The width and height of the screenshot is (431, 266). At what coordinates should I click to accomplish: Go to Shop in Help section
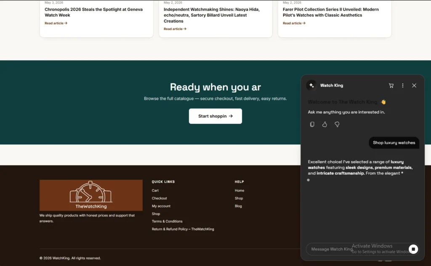click(239, 198)
